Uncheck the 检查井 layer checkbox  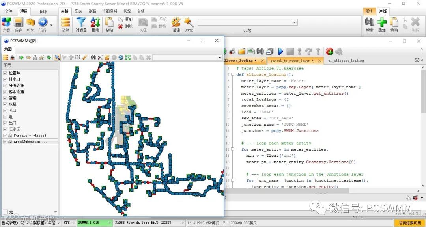[x=5, y=73]
